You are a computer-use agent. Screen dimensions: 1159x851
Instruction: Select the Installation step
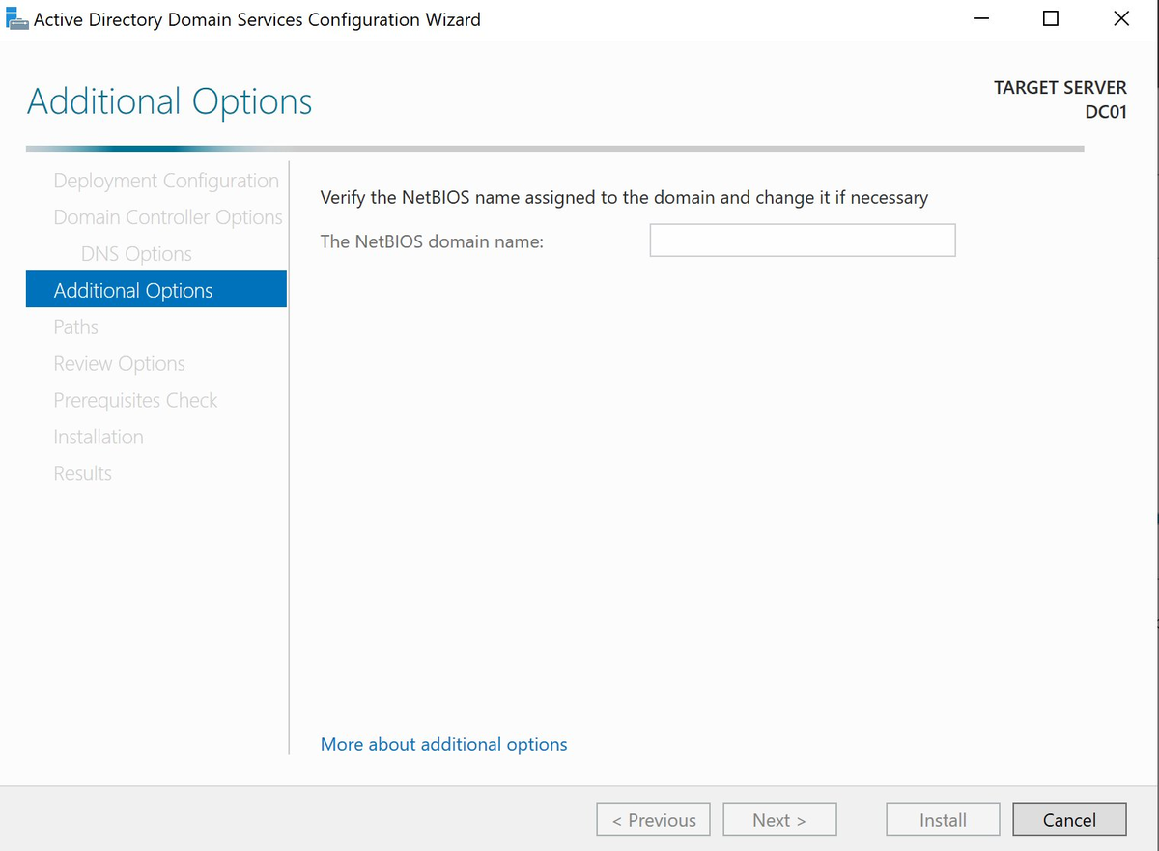click(98, 437)
